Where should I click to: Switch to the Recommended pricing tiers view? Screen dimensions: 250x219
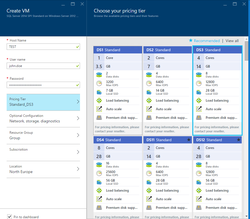point(207,41)
